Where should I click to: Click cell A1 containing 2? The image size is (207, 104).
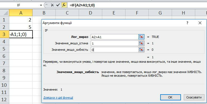click(21, 20)
